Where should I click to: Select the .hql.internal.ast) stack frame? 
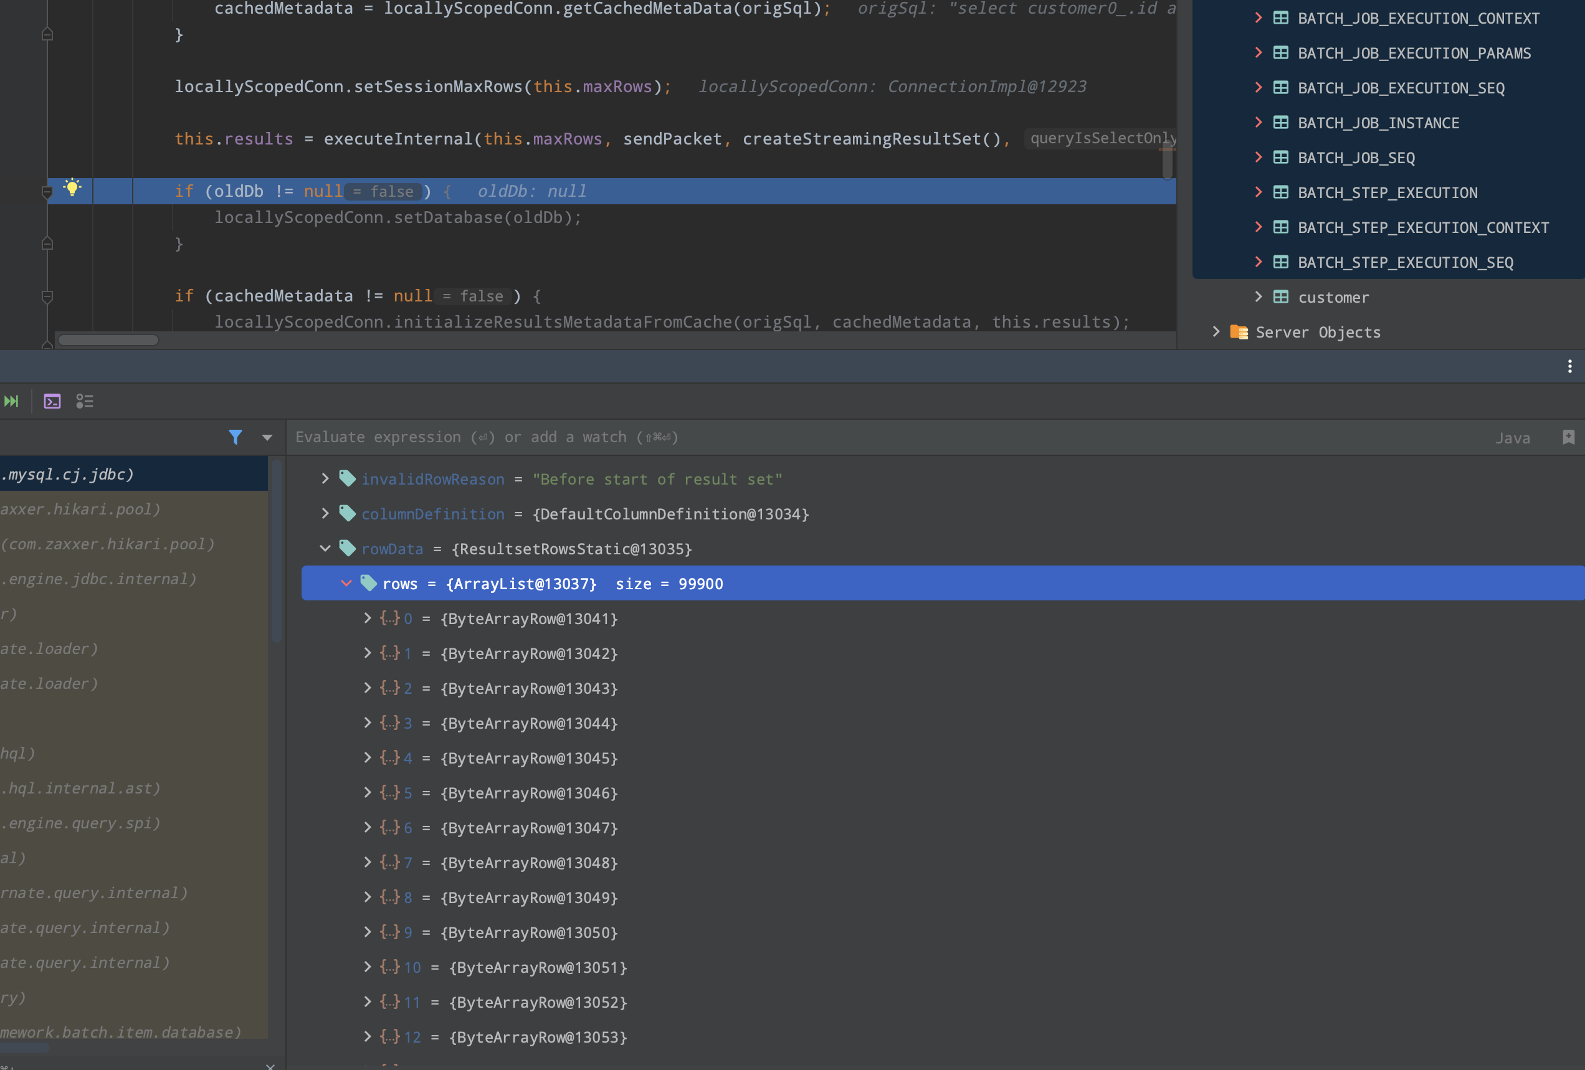(134, 788)
